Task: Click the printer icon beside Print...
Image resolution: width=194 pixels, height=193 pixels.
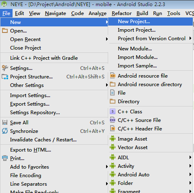Action: point(5,158)
